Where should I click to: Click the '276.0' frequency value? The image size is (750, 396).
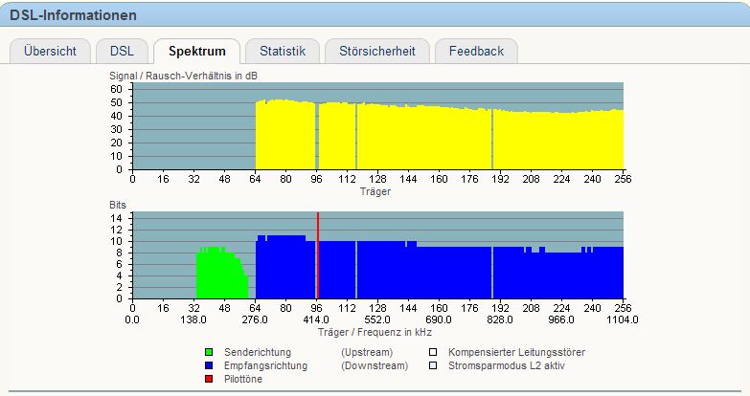click(x=255, y=320)
